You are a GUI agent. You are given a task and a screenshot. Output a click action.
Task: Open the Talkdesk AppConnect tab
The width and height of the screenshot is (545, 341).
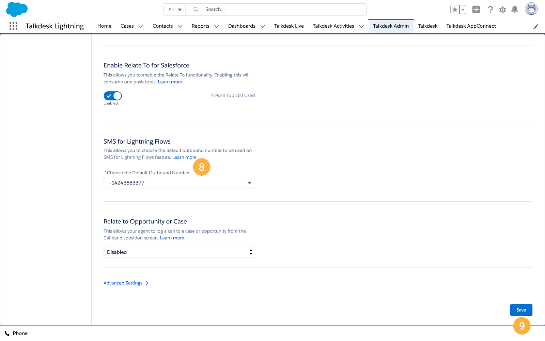click(471, 26)
